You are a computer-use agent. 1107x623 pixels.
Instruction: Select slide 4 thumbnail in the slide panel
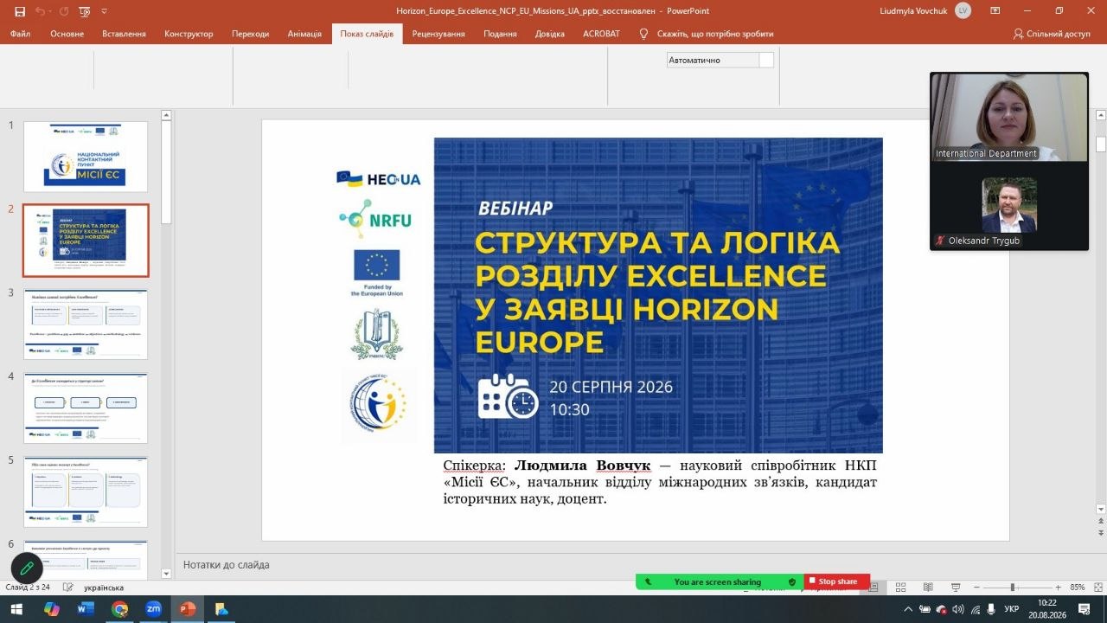(x=86, y=408)
